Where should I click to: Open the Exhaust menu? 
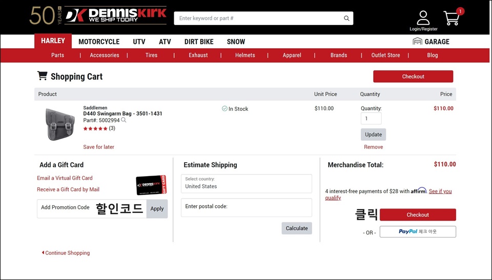pyautogui.click(x=198, y=55)
